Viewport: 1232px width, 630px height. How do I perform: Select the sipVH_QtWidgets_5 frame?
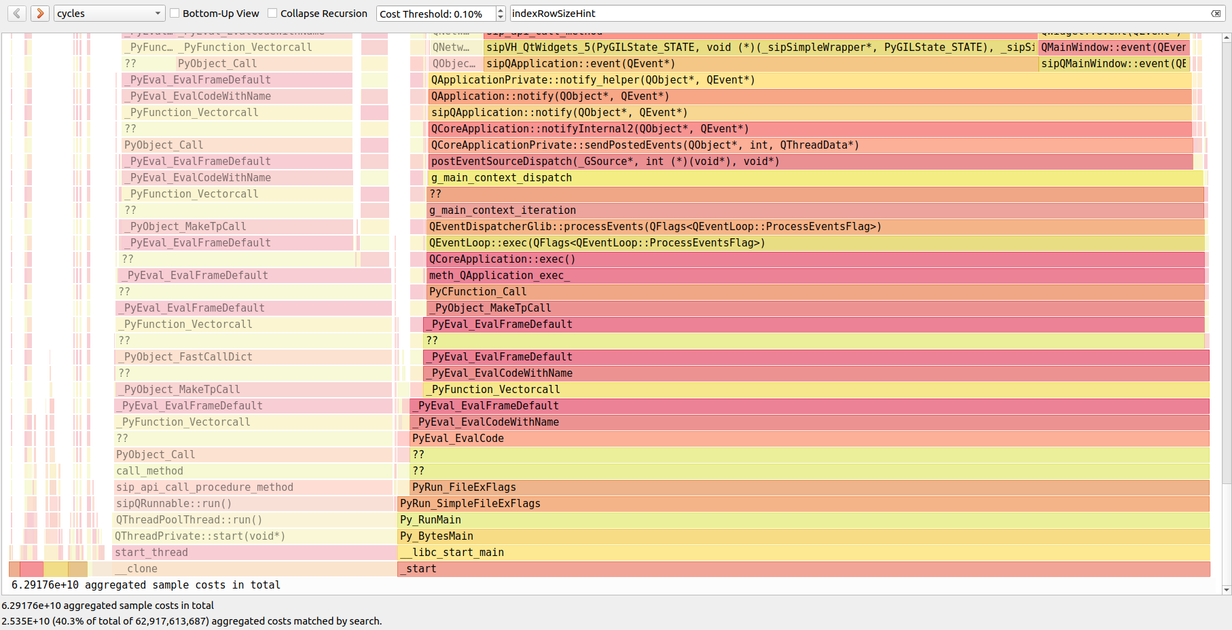coord(761,48)
